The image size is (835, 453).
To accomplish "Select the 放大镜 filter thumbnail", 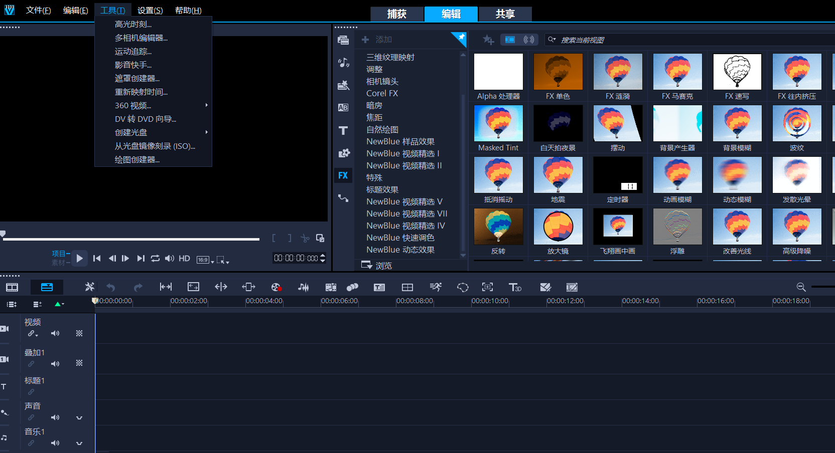I will coord(558,226).
